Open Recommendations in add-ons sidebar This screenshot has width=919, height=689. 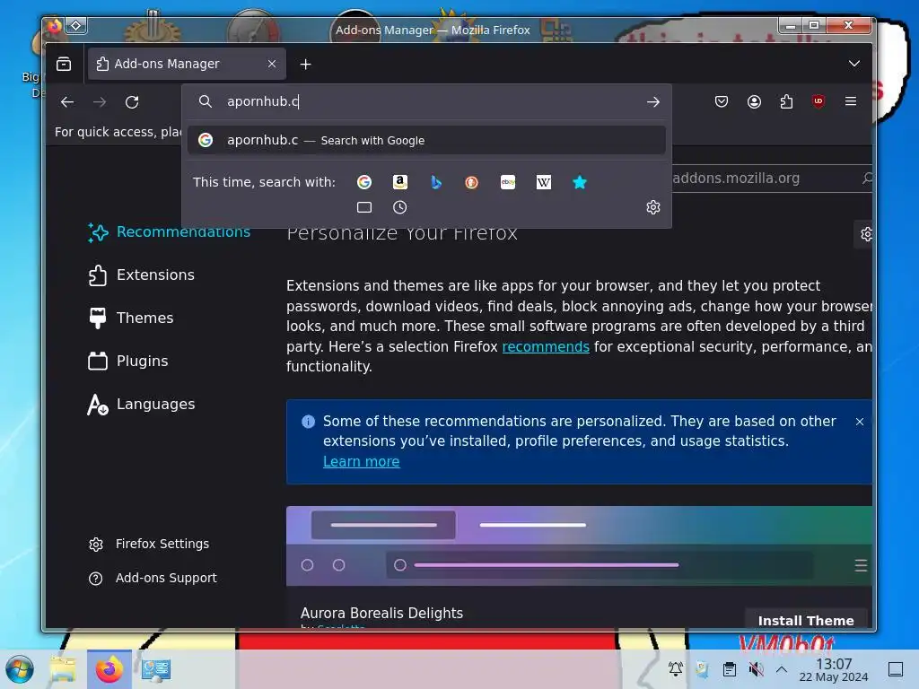click(169, 232)
